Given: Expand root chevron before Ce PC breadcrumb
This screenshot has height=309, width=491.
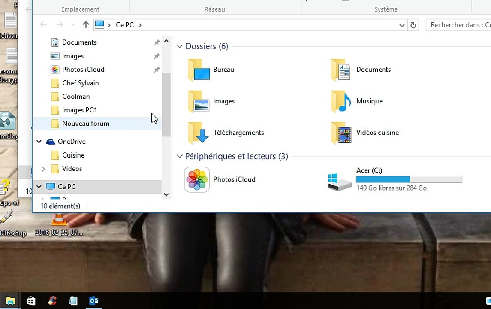Looking at the screenshot, I should pyautogui.click(x=109, y=25).
